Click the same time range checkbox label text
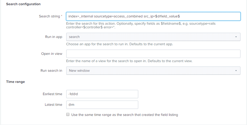Screen dimensions: 247x125 125,115
